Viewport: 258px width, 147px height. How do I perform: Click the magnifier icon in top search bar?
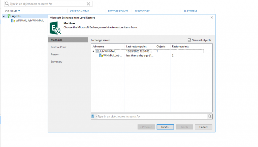pyautogui.click(x=7, y=4)
